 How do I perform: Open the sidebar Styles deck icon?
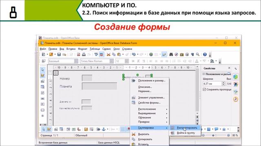pos(236,84)
